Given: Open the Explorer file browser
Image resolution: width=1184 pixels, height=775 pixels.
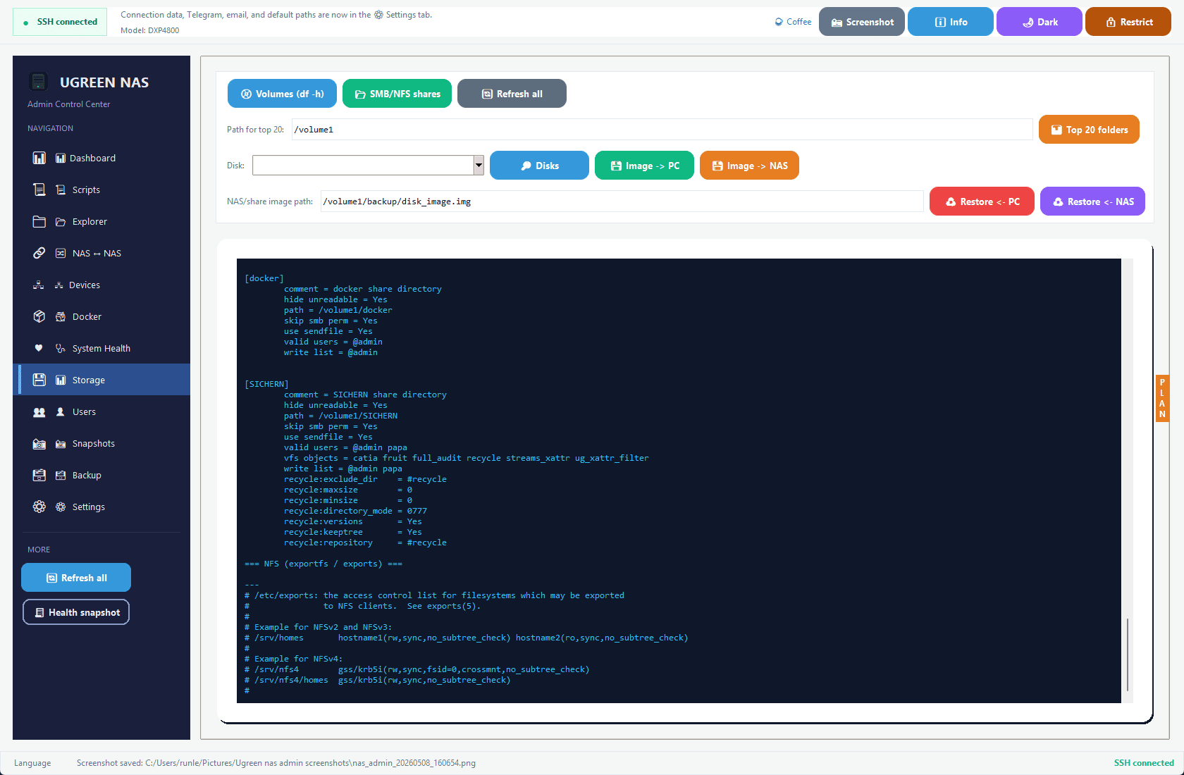Looking at the screenshot, I should [101, 221].
